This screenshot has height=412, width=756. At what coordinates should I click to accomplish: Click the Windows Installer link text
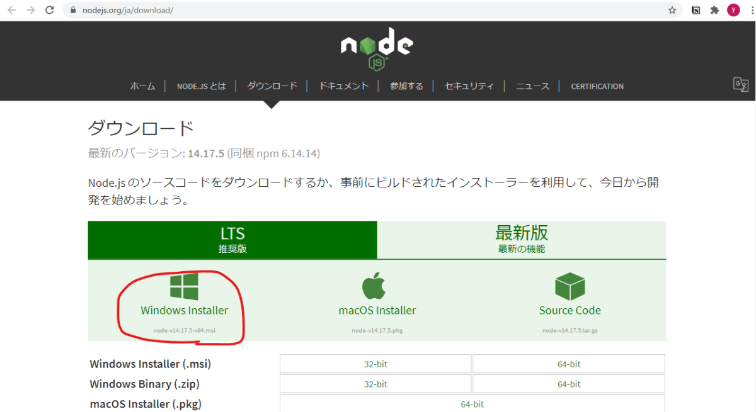[185, 310]
